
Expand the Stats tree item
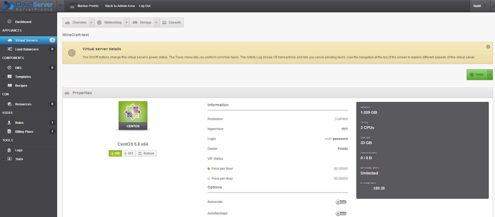pyautogui.click(x=4, y=159)
